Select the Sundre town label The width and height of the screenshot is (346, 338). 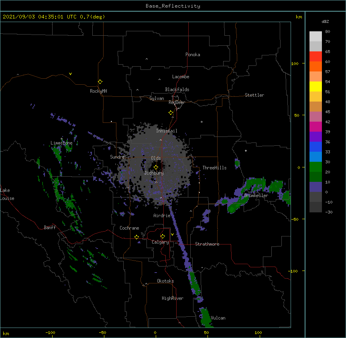[x=117, y=157]
